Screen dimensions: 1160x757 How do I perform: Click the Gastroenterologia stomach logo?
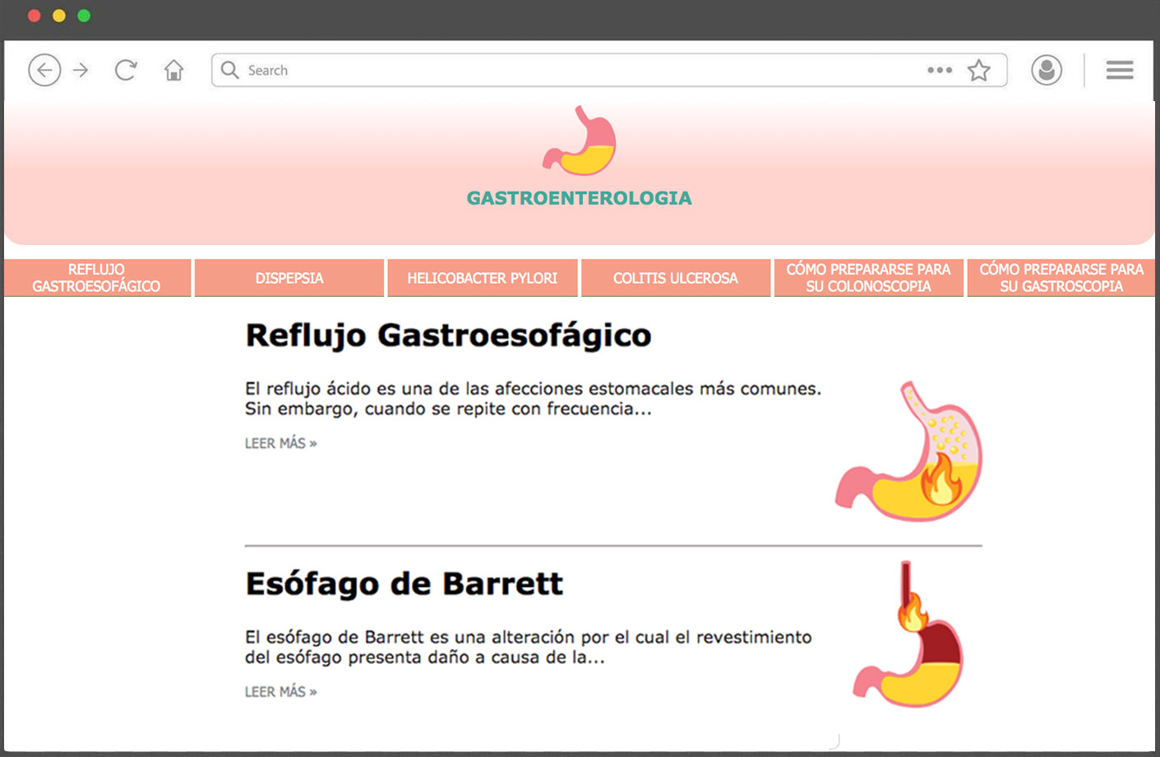click(579, 141)
